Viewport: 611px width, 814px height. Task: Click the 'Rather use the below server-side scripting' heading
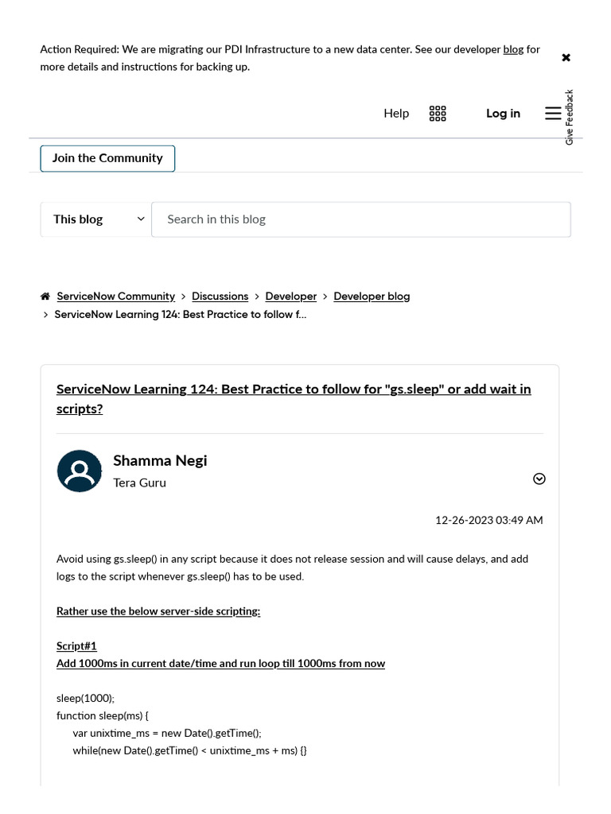[158, 611]
